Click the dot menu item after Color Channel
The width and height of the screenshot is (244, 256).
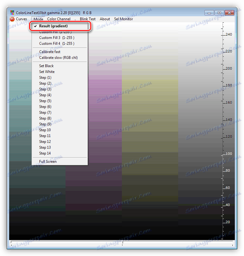[x=75, y=19]
